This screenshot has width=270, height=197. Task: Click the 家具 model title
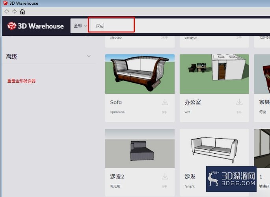pos(264,102)
